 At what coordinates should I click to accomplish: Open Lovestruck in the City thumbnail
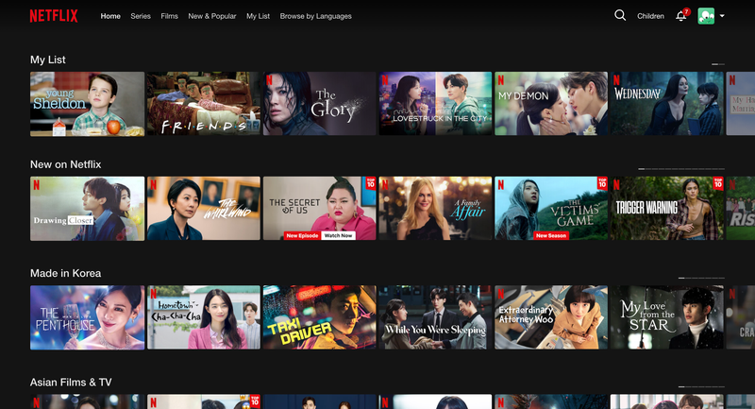[435, 104]
